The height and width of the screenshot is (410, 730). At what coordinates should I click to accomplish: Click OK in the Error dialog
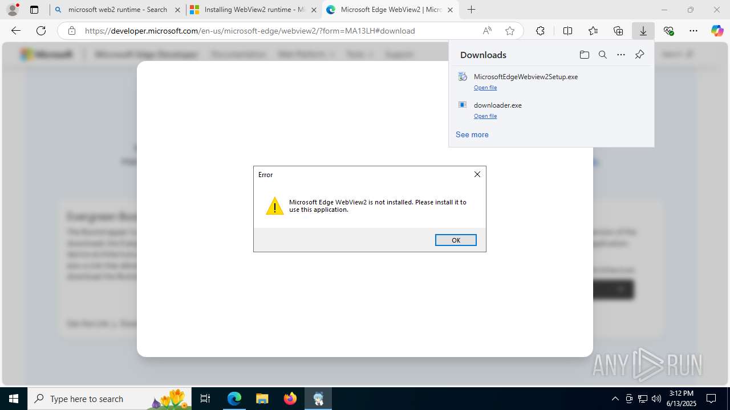456,240
